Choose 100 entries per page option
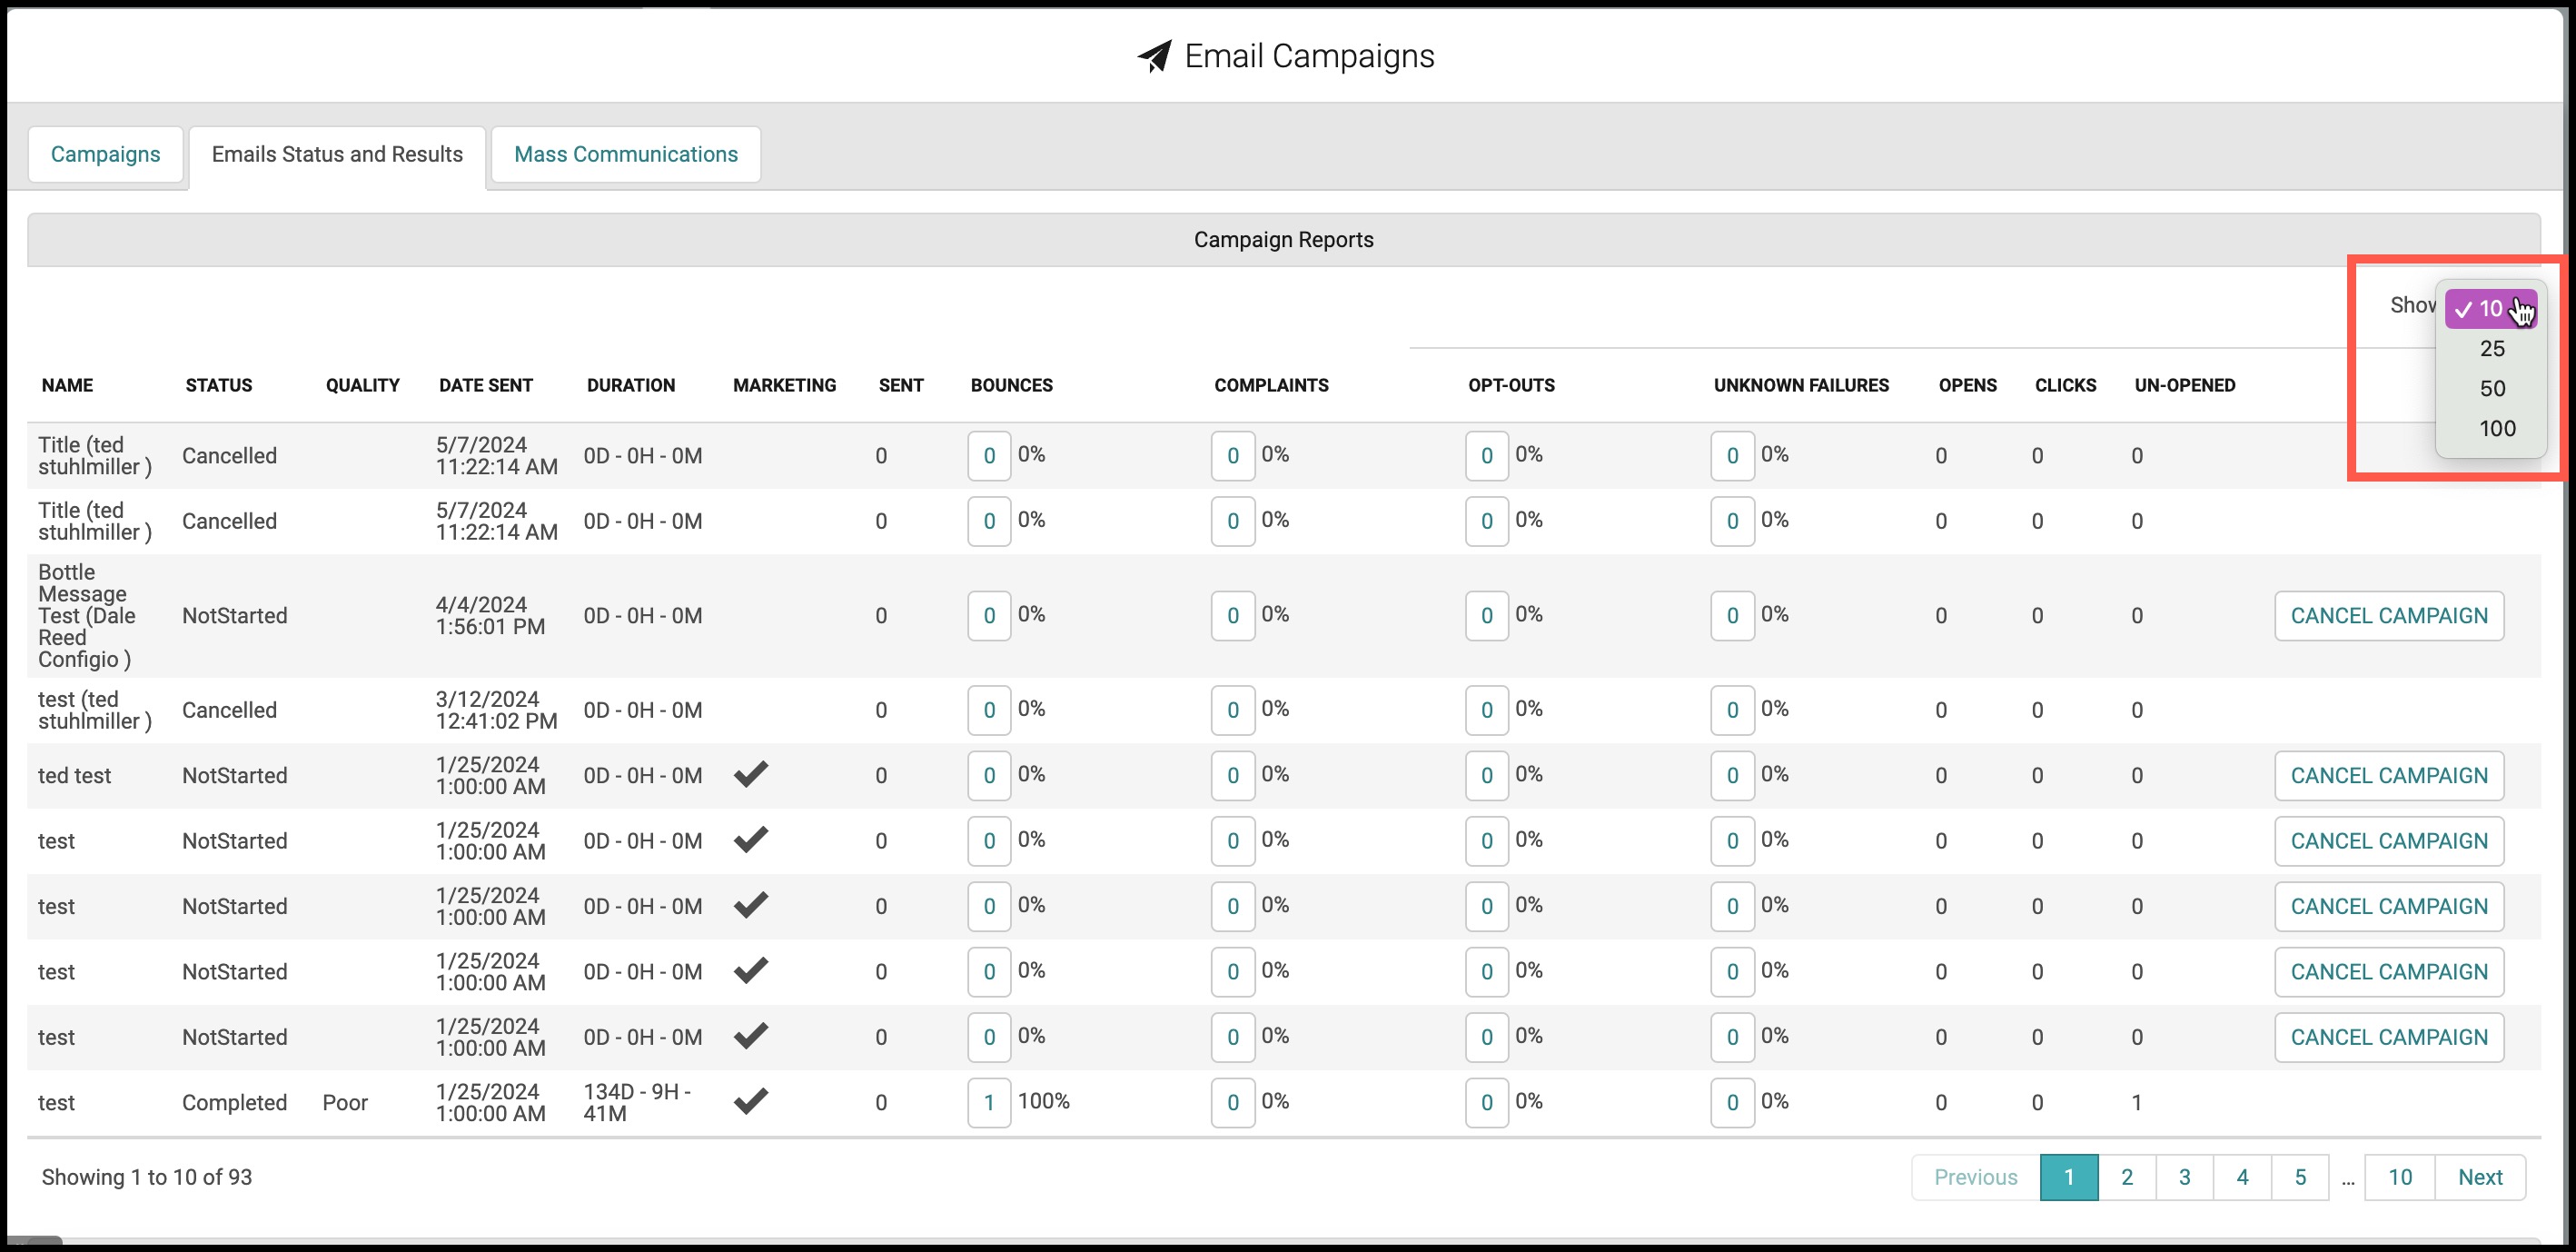 click(x=2496, y=429)
